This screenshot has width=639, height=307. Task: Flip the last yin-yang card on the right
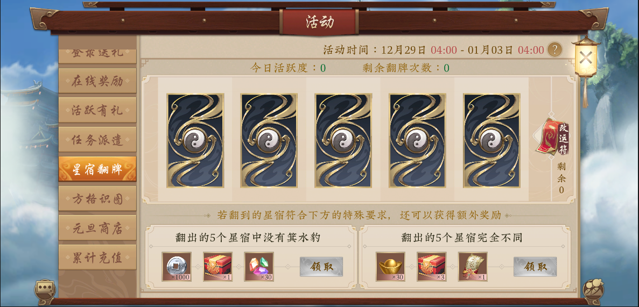pyautogui.click(x=491, y=140)
